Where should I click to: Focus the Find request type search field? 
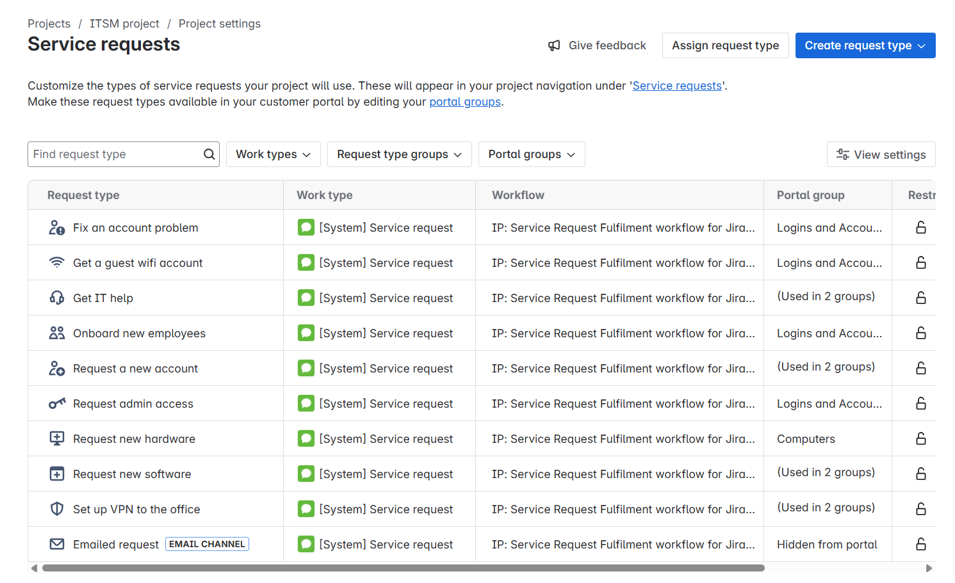point(115,154)
